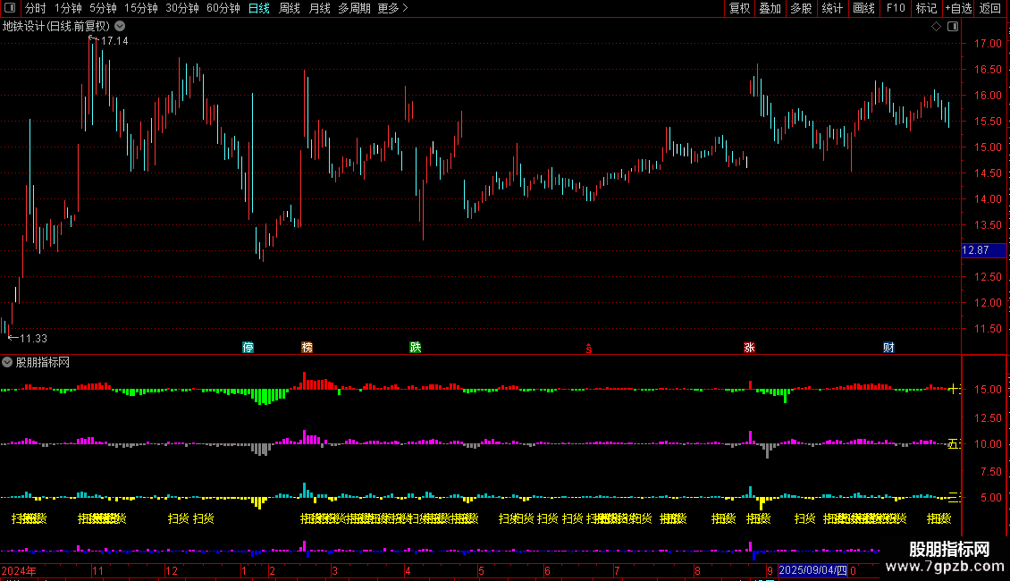Click the 返回 back button

[x=990, y=8]
